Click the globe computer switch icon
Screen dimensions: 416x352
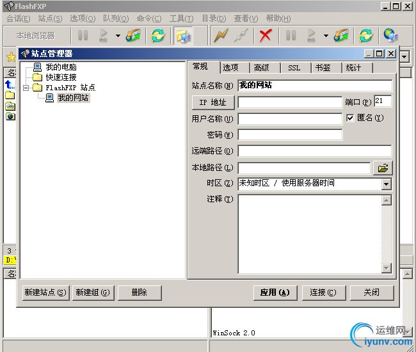tap(390, 35)
